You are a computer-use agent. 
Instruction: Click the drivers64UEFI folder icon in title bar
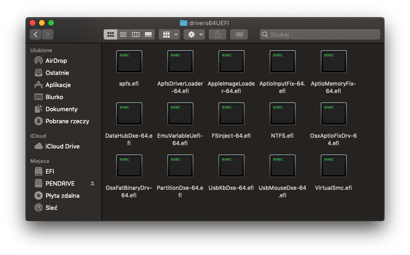point(184,23)
